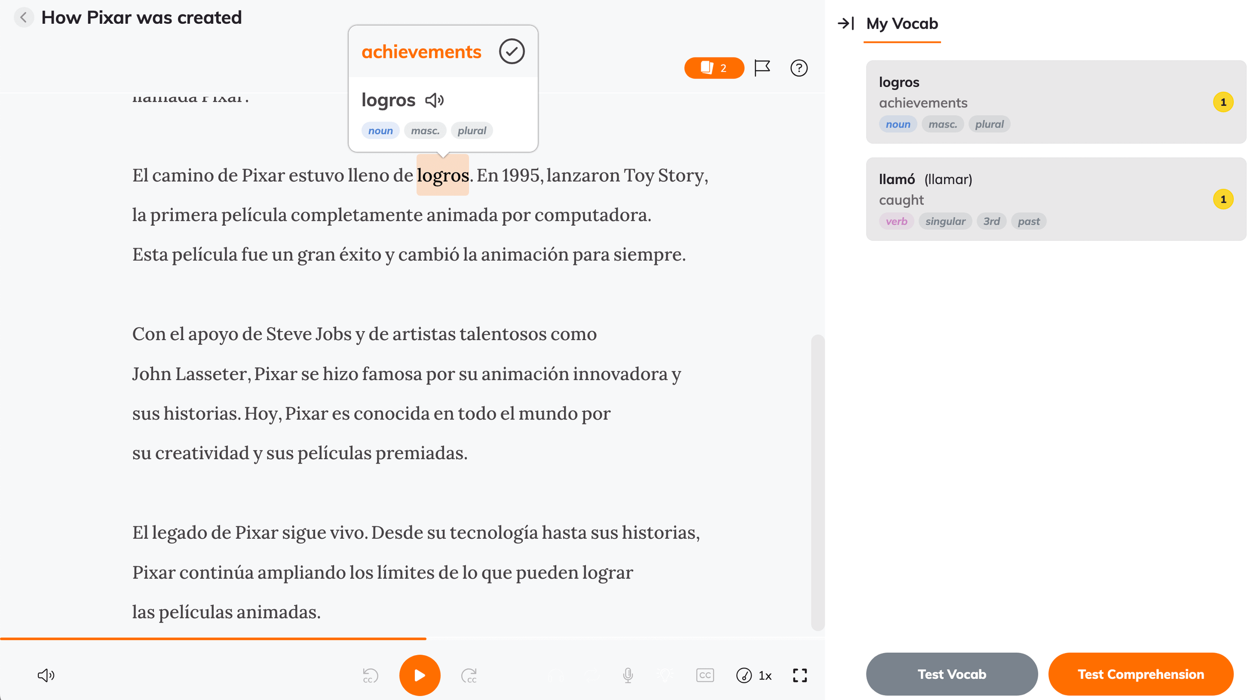Open the 1x playback speed selector
The width and height of the screenshot is (1260, 700).
[754, 675]
